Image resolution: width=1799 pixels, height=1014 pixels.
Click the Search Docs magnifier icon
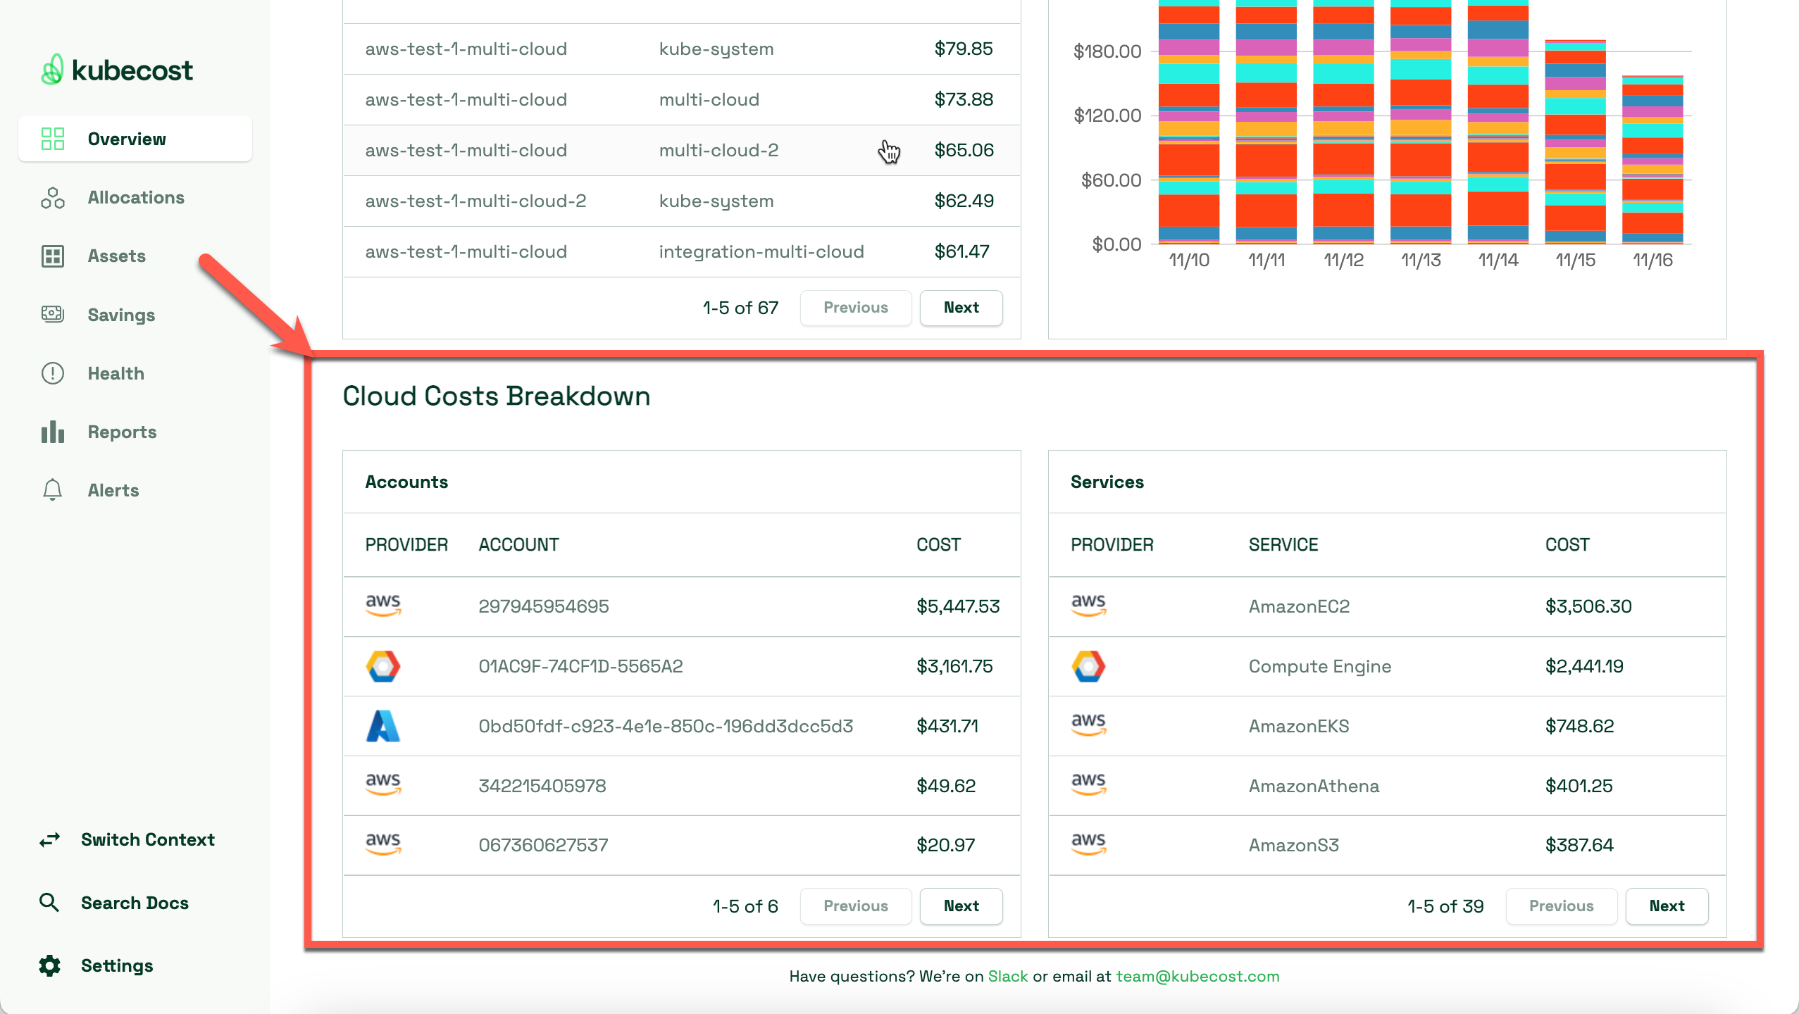(x=49, y=903)
